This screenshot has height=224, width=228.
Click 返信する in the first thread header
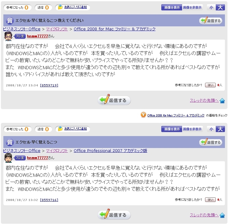[211, 21]
